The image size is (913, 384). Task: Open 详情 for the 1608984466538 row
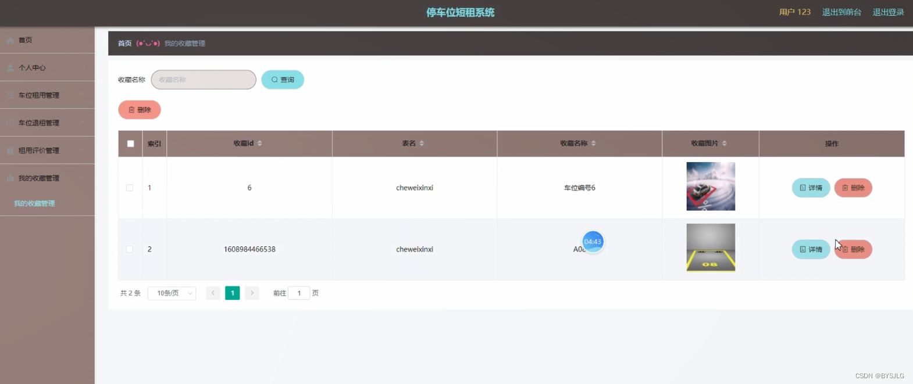point(811,249)
